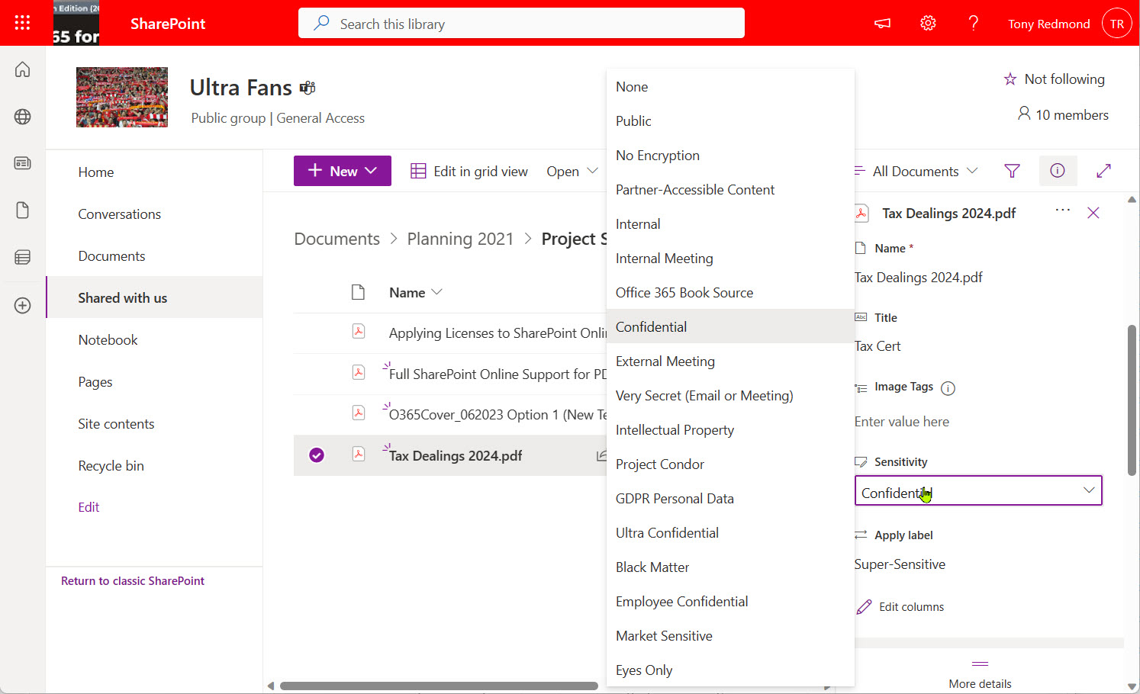
Task: Choose Black Matter label
Action: pyautogui.click(x=730, y=567)
